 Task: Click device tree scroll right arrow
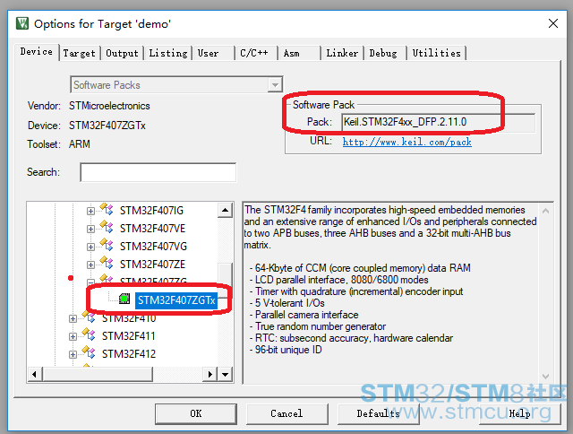click(x=210, y=374)
